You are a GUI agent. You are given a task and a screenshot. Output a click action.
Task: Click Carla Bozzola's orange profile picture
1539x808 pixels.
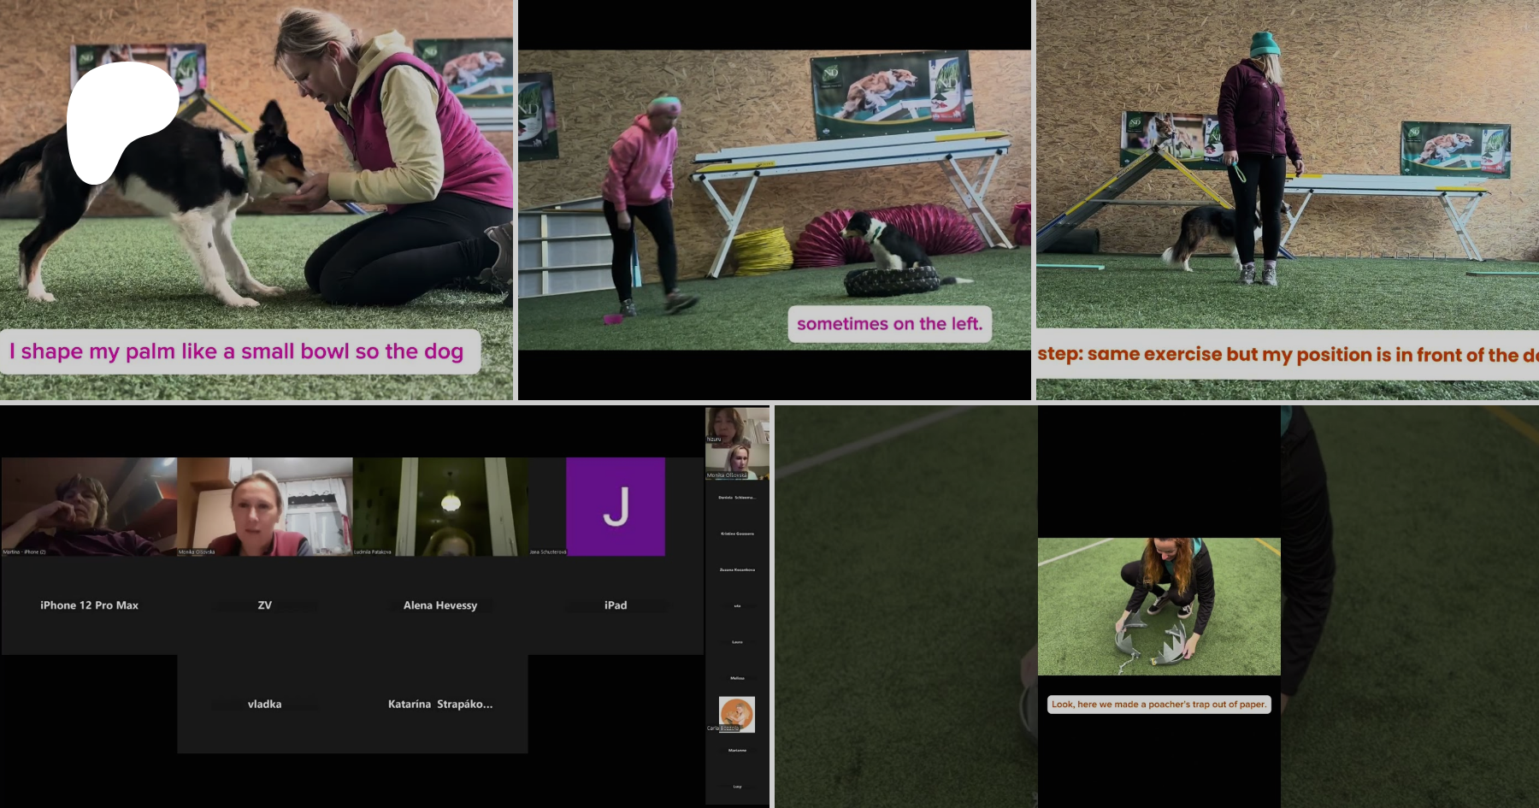click(736, 713)
